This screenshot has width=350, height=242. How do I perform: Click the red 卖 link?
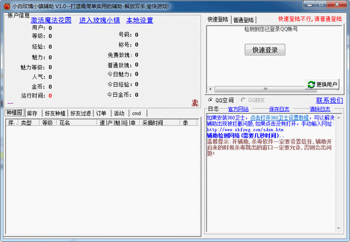[195, 103]
